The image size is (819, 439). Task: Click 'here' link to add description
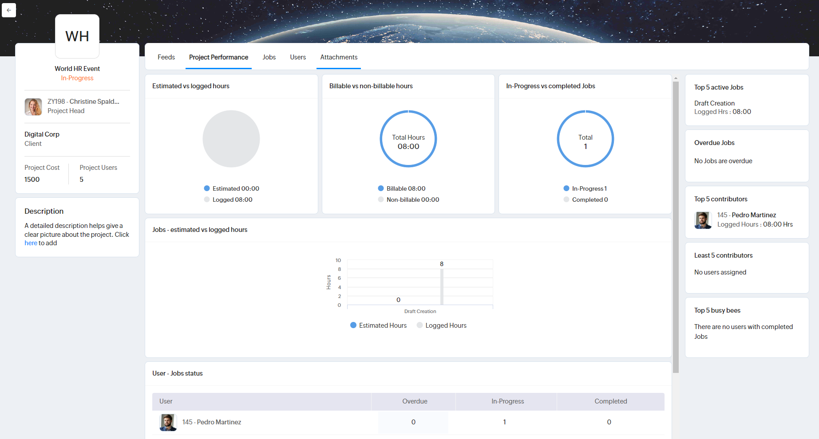click(x=31, y=243)
